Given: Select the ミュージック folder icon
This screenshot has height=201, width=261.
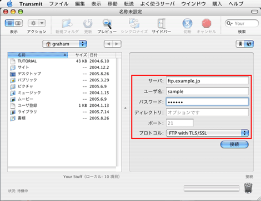Looking at the screenshot, I should coord(13,93).
